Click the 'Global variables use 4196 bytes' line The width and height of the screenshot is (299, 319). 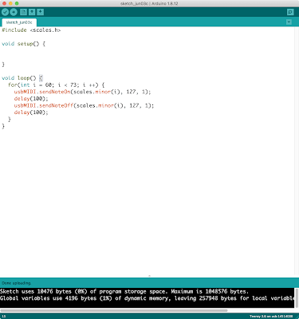(148, 298)
